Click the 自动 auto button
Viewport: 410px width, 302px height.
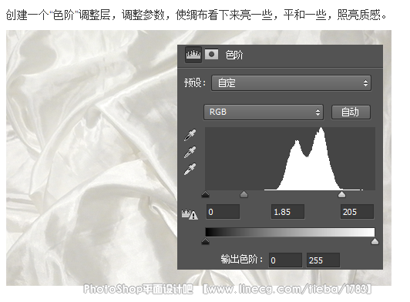[x=351, y=112]
